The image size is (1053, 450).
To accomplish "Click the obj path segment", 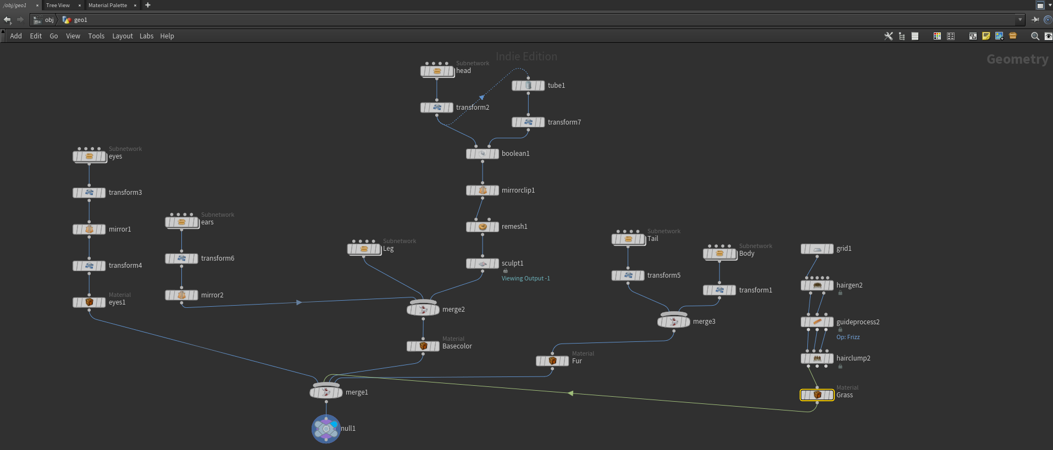I will 44,20.
